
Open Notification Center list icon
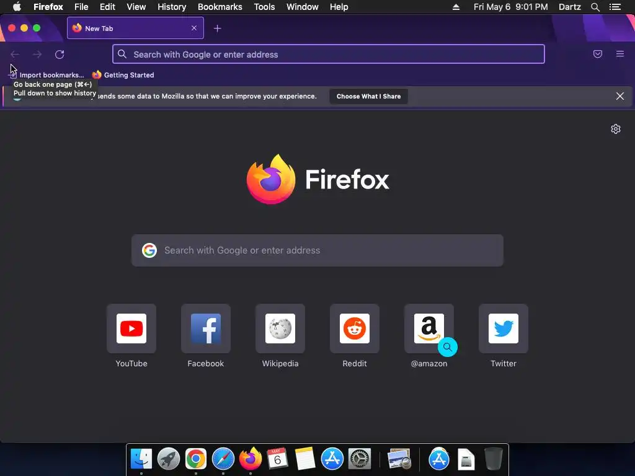[x=615, y=7]
